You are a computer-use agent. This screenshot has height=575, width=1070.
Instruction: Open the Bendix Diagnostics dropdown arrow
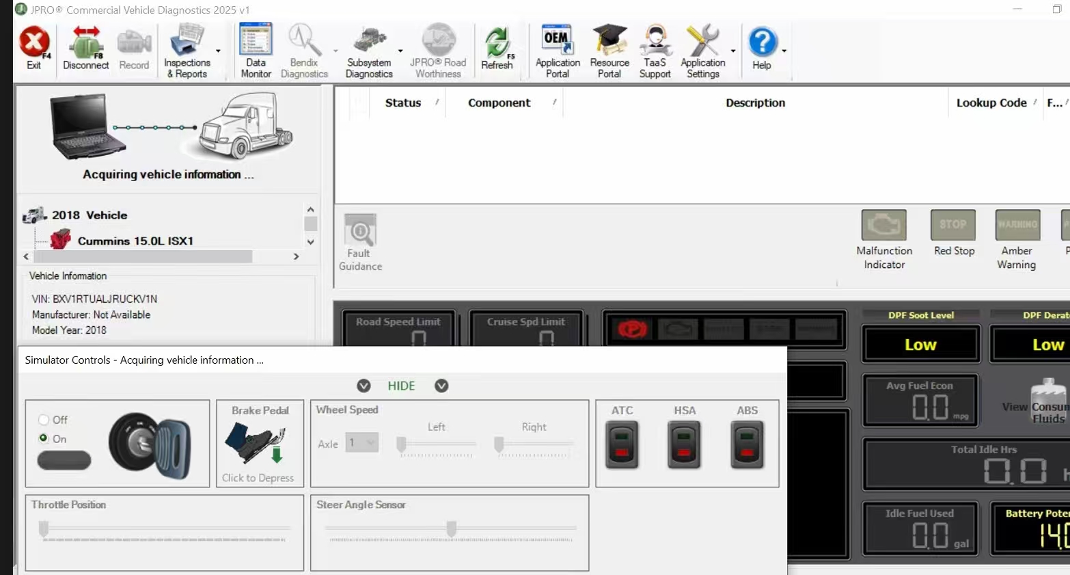(x=335, y=51)
